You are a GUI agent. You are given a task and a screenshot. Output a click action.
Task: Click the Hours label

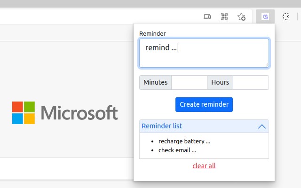tap(220, 82)
